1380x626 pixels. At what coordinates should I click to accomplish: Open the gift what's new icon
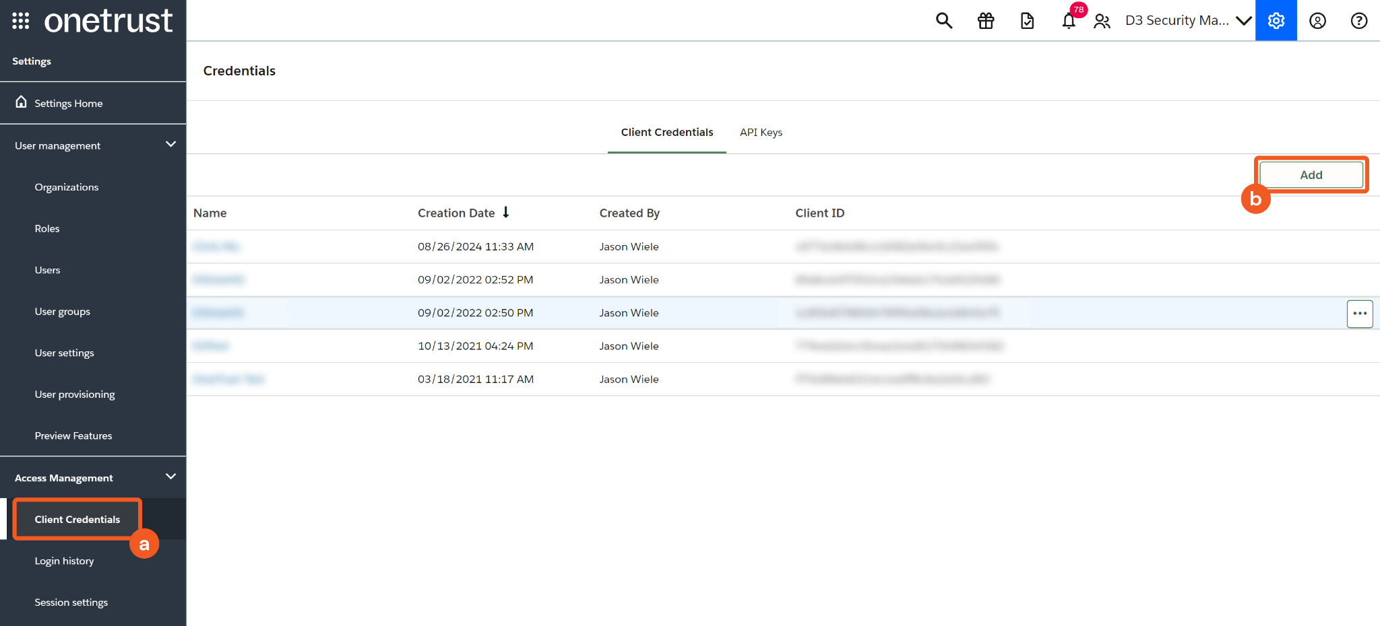click(986, 21)
